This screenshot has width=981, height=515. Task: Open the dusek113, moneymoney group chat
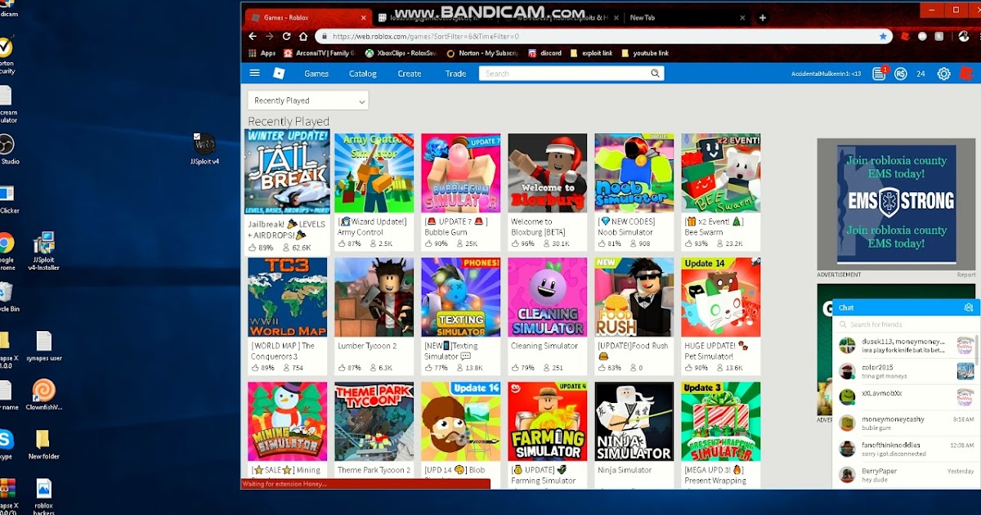click(x=906, y=346)
